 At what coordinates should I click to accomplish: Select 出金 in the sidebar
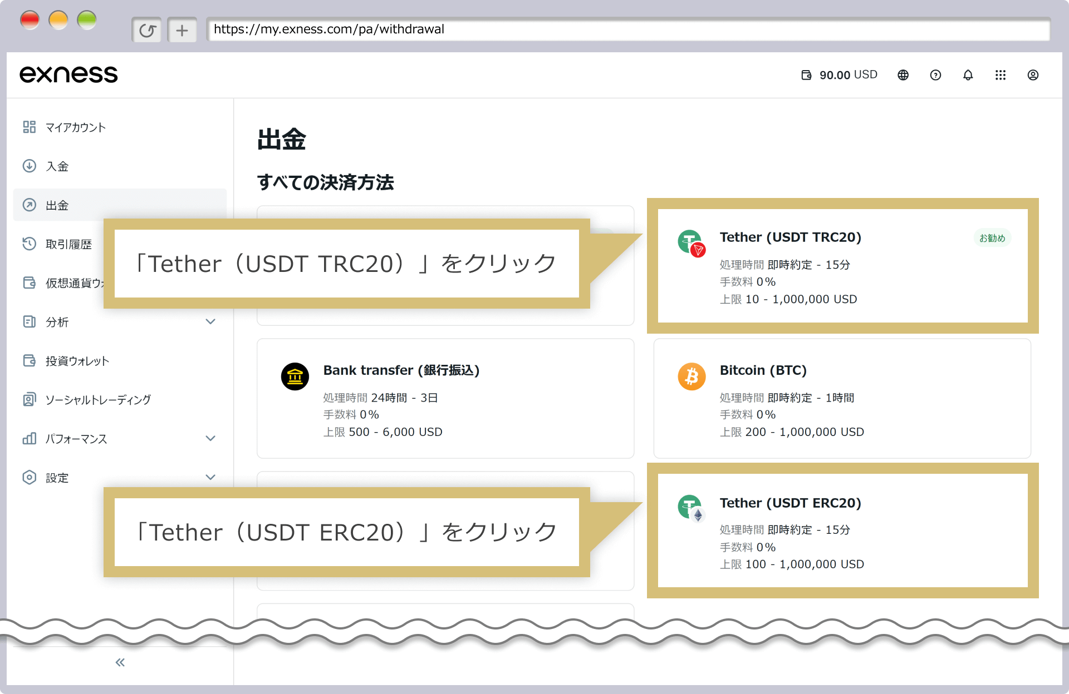tap(120, 205)
